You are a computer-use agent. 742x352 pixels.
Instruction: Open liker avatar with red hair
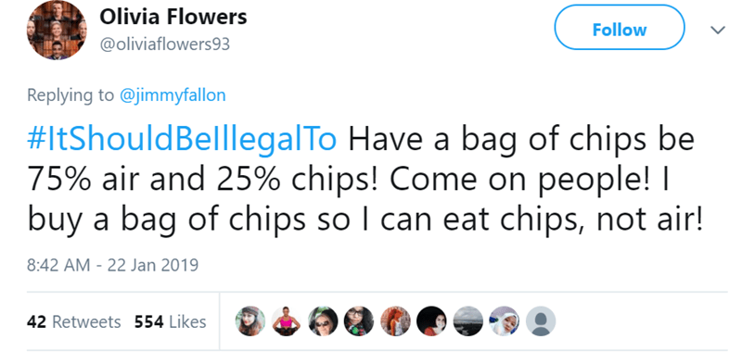click(x=395, y=321)
